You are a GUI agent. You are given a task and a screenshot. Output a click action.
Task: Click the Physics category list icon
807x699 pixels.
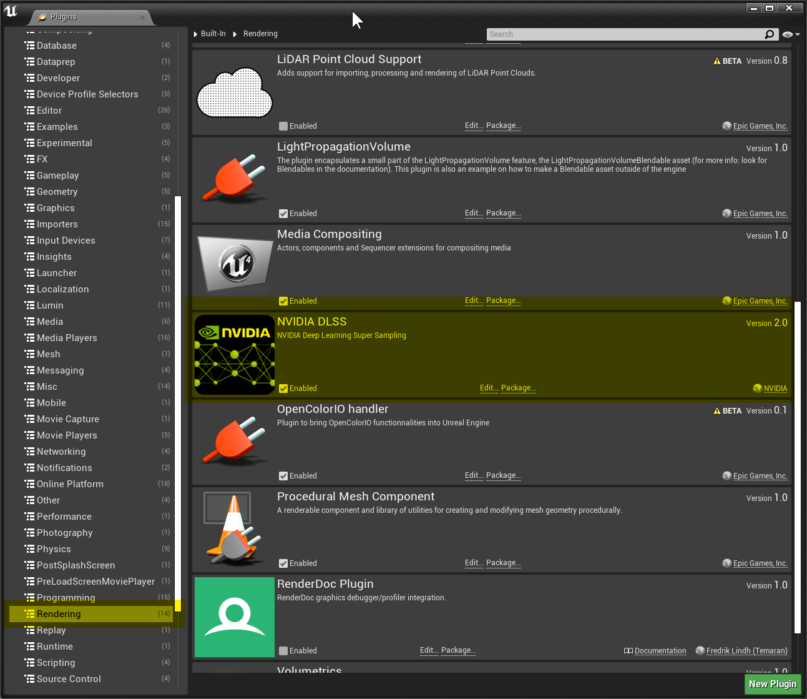click(29, 549)
